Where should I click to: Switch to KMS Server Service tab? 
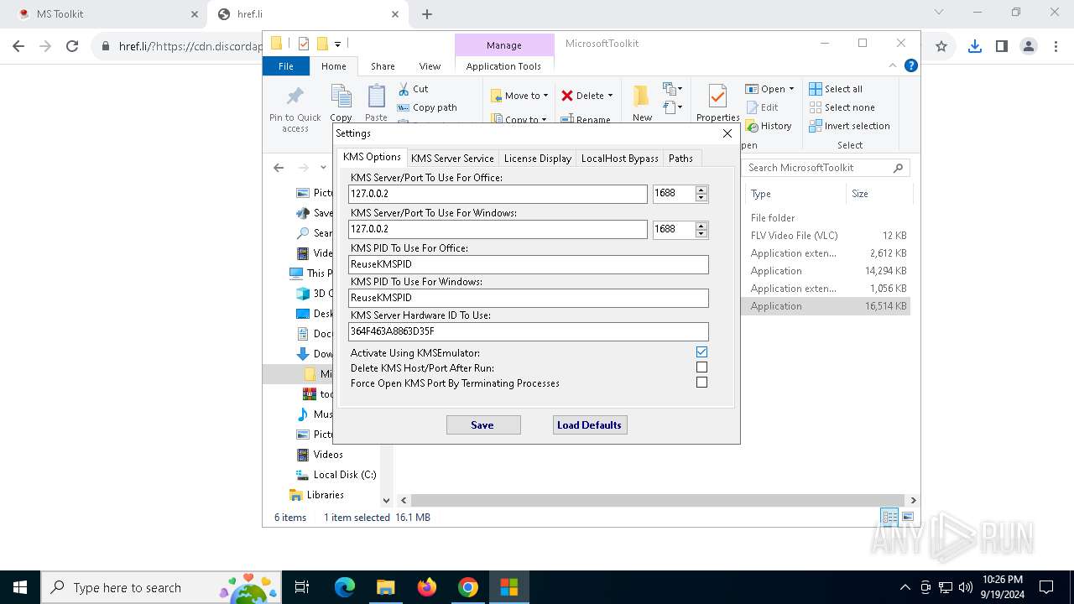[452, 158]
